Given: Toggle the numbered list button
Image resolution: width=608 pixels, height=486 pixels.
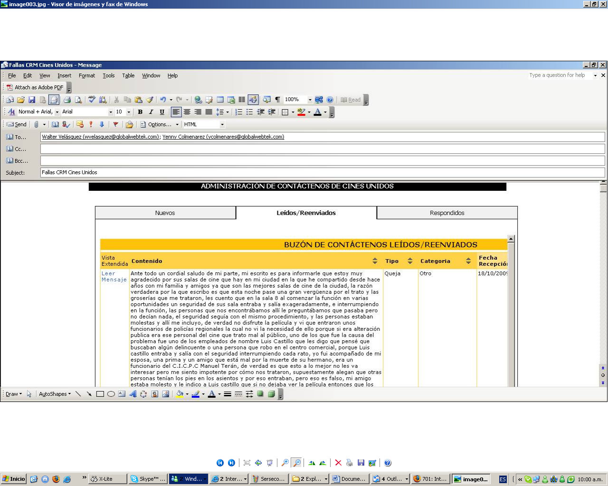Looking at the screenshot, I should 239,112.
